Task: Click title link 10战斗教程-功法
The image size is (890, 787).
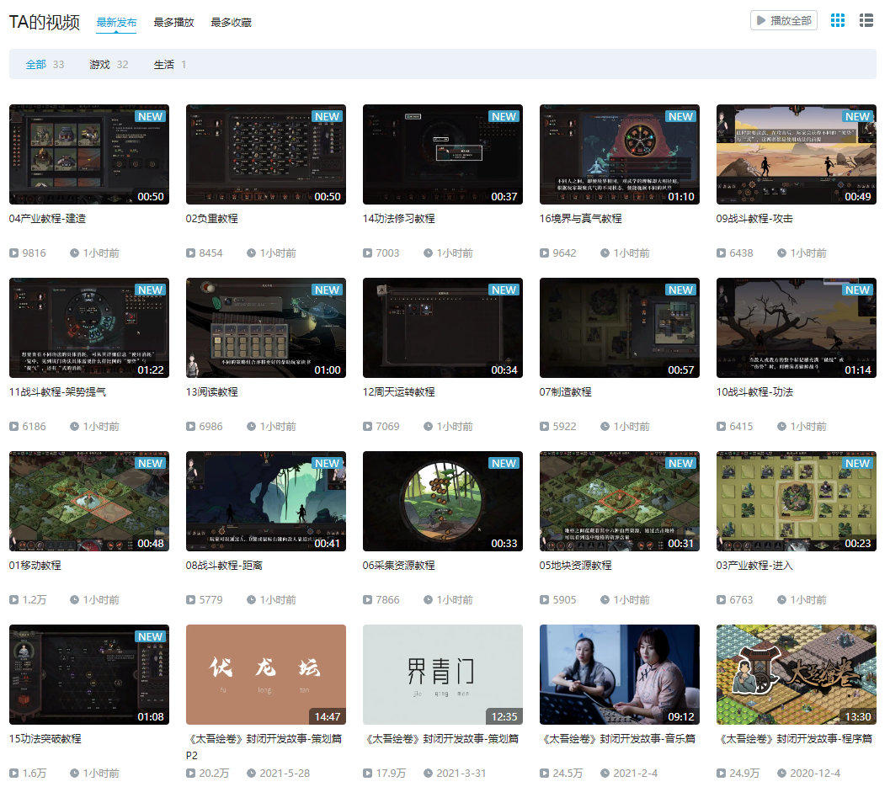Action: click(x=754, y=392)
